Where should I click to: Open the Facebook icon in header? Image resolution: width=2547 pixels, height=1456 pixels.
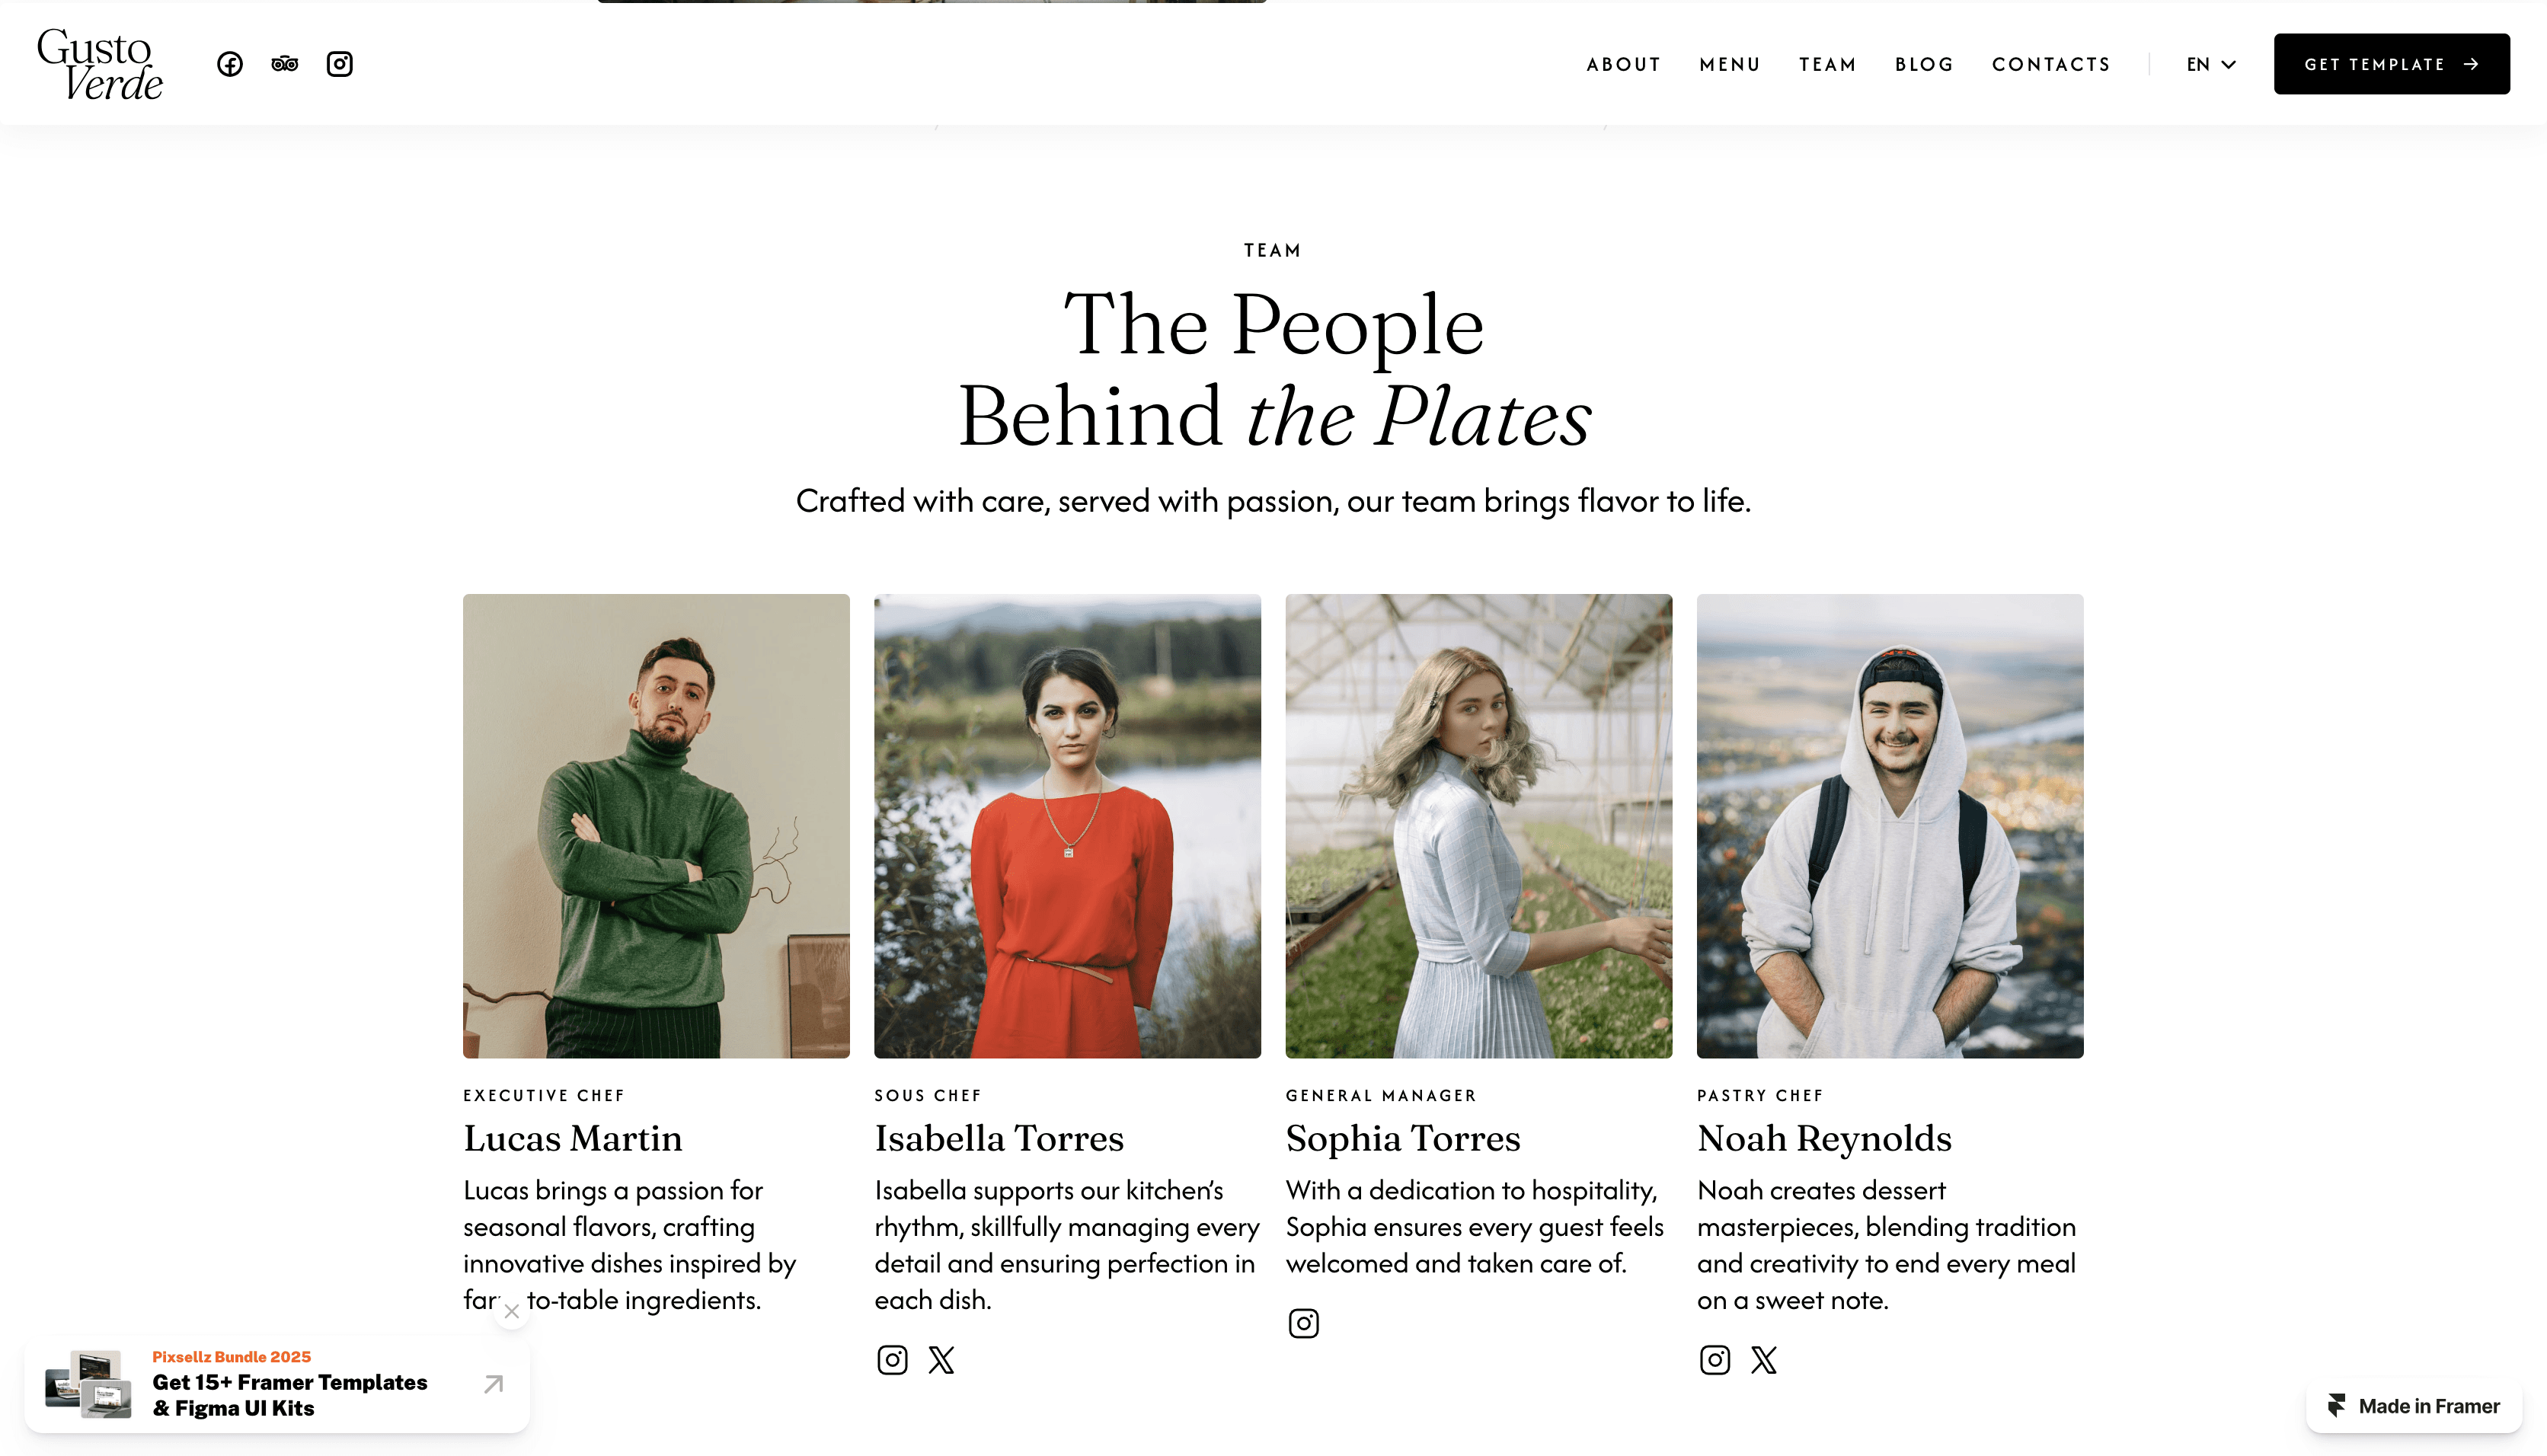point(230,64)
